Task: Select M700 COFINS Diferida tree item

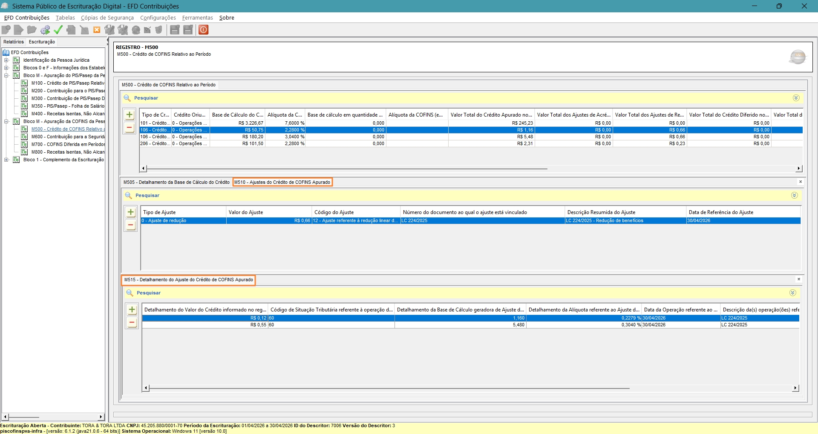Action: pyautogui.click(x=68, y=144)
